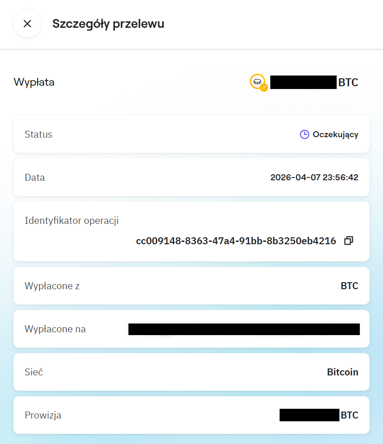Click the Status row
The height and width of the screenshot is (444, 383).
[x=191, y=134]
